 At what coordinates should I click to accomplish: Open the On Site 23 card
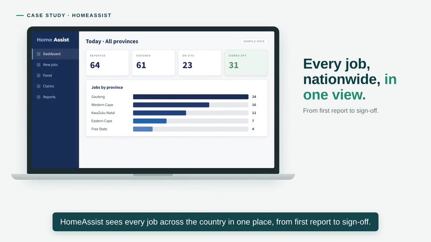pos(200,63)
